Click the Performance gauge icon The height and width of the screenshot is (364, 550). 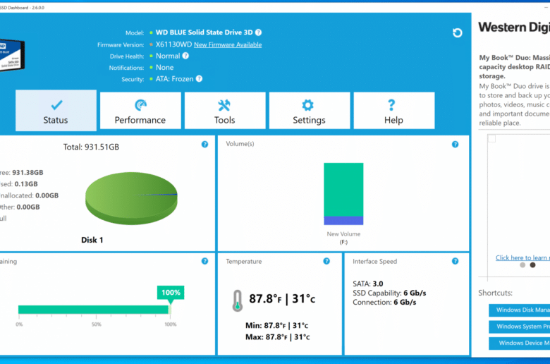click(140, 105)
